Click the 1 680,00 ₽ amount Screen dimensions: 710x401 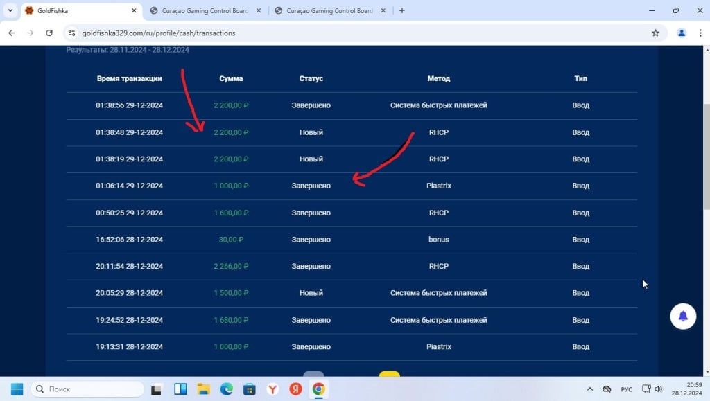point(231,320)
